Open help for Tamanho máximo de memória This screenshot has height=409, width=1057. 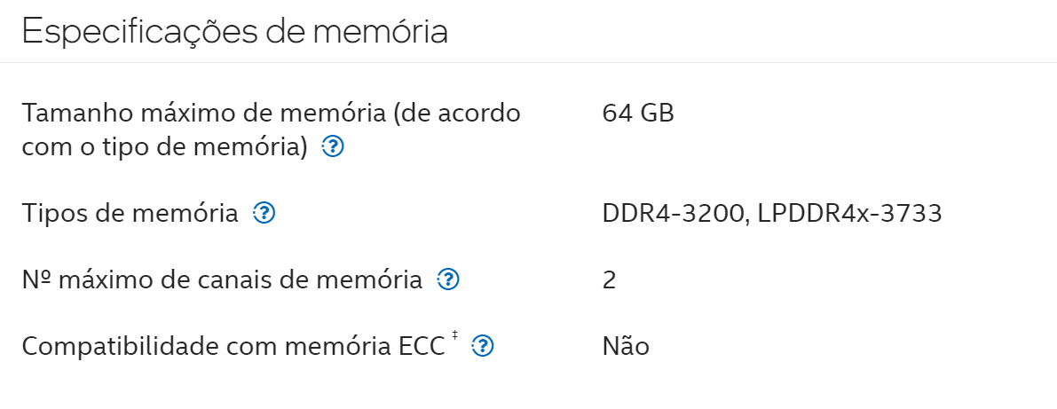333,146
